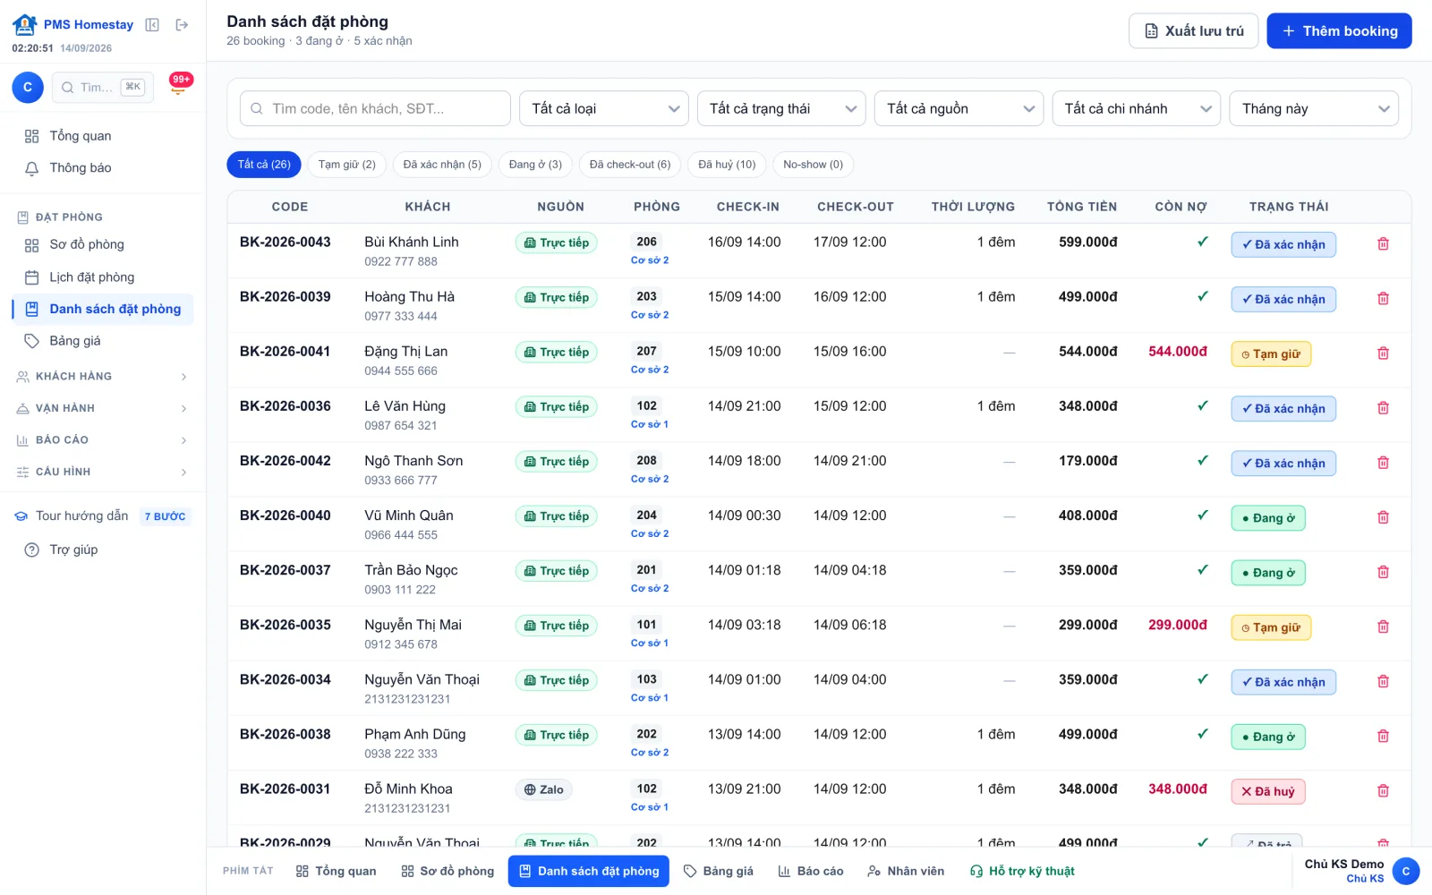Viewport: 1432px width, 895px height.
Task: Select the Đã check-out (6) filter tab
Action: (x=630, y=165)
